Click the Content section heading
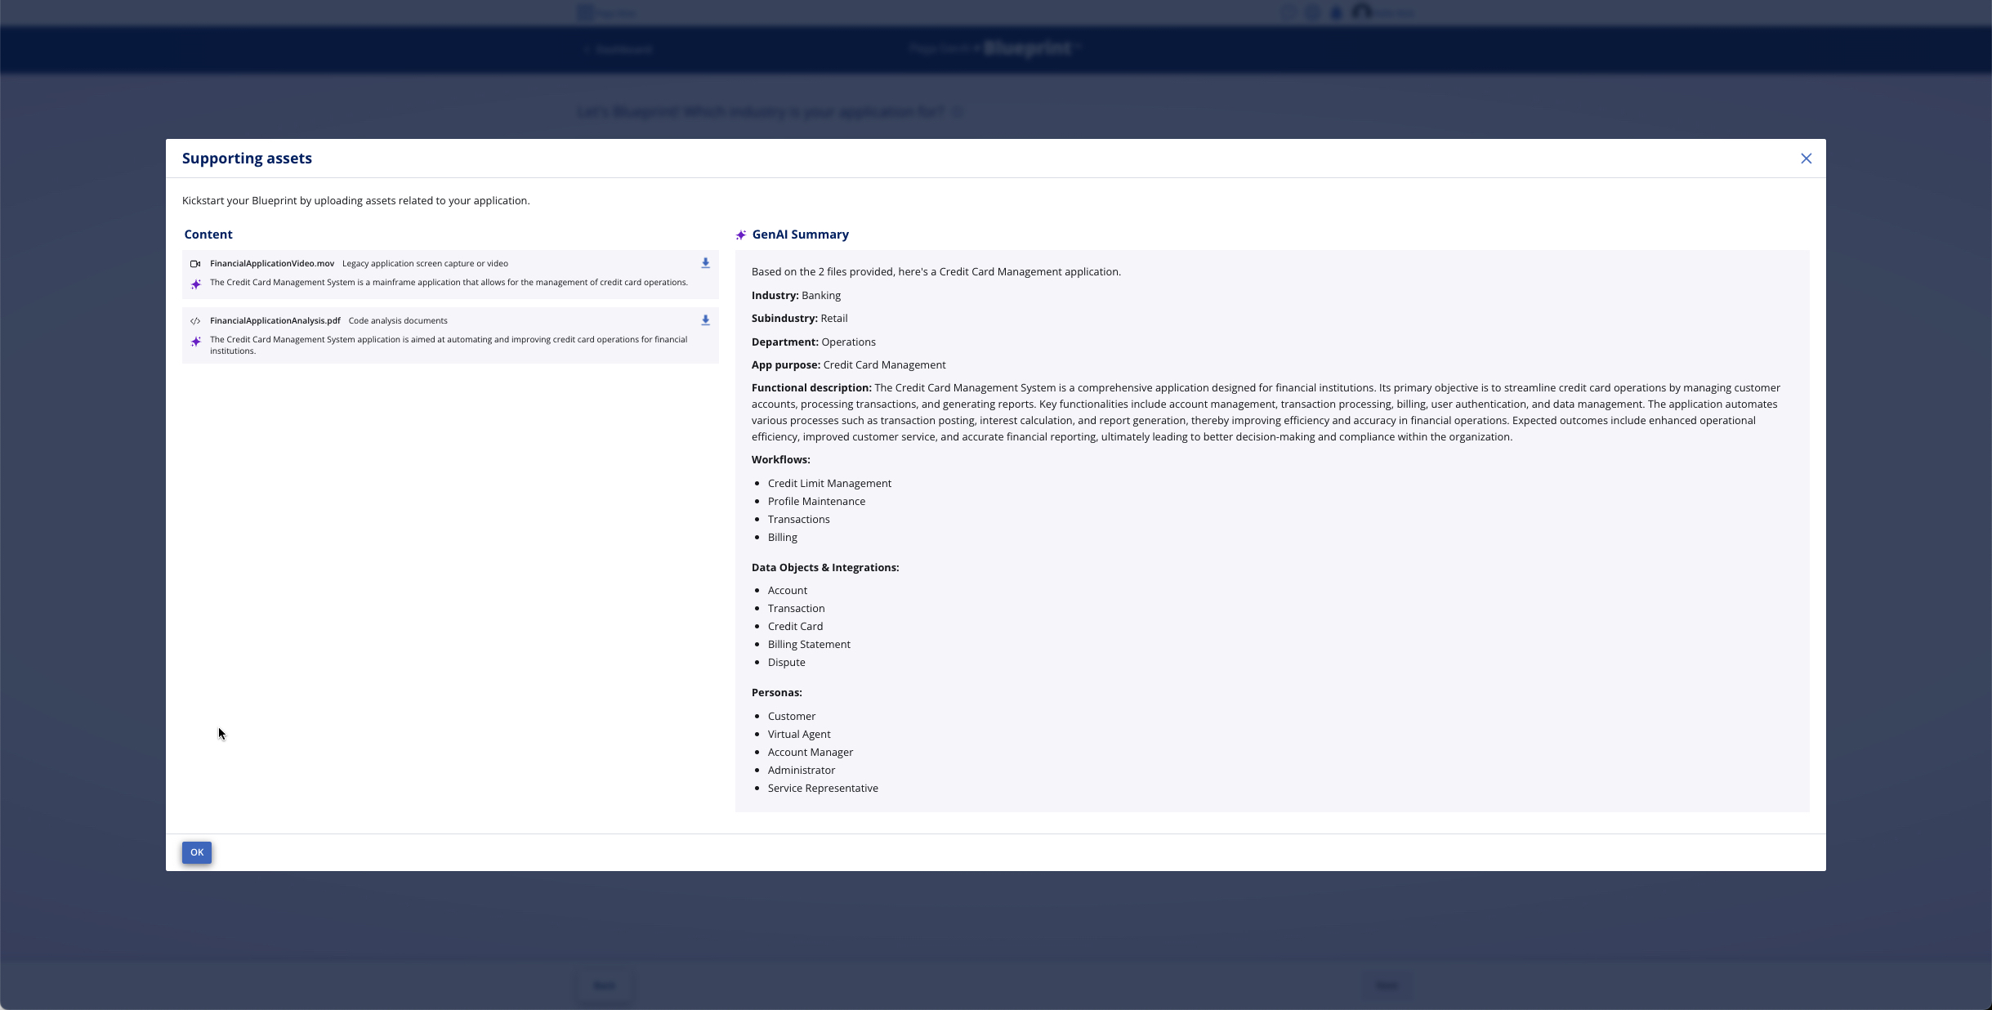1992x1010 pixels. click(x=208, y=235)
